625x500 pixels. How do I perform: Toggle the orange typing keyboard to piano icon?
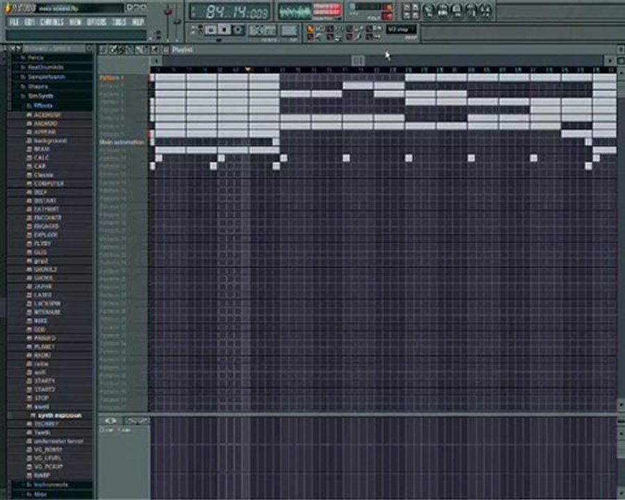310,28
